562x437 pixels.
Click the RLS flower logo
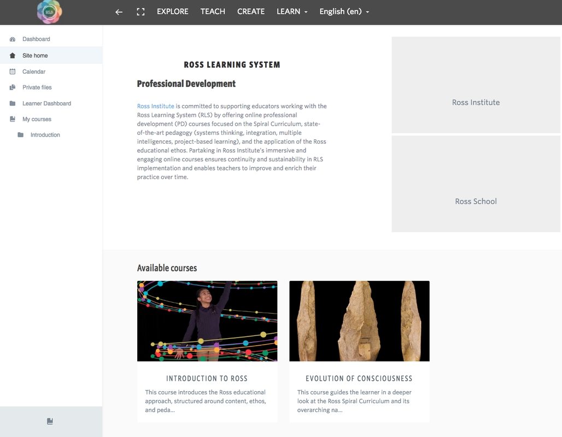tap(49, 12)
